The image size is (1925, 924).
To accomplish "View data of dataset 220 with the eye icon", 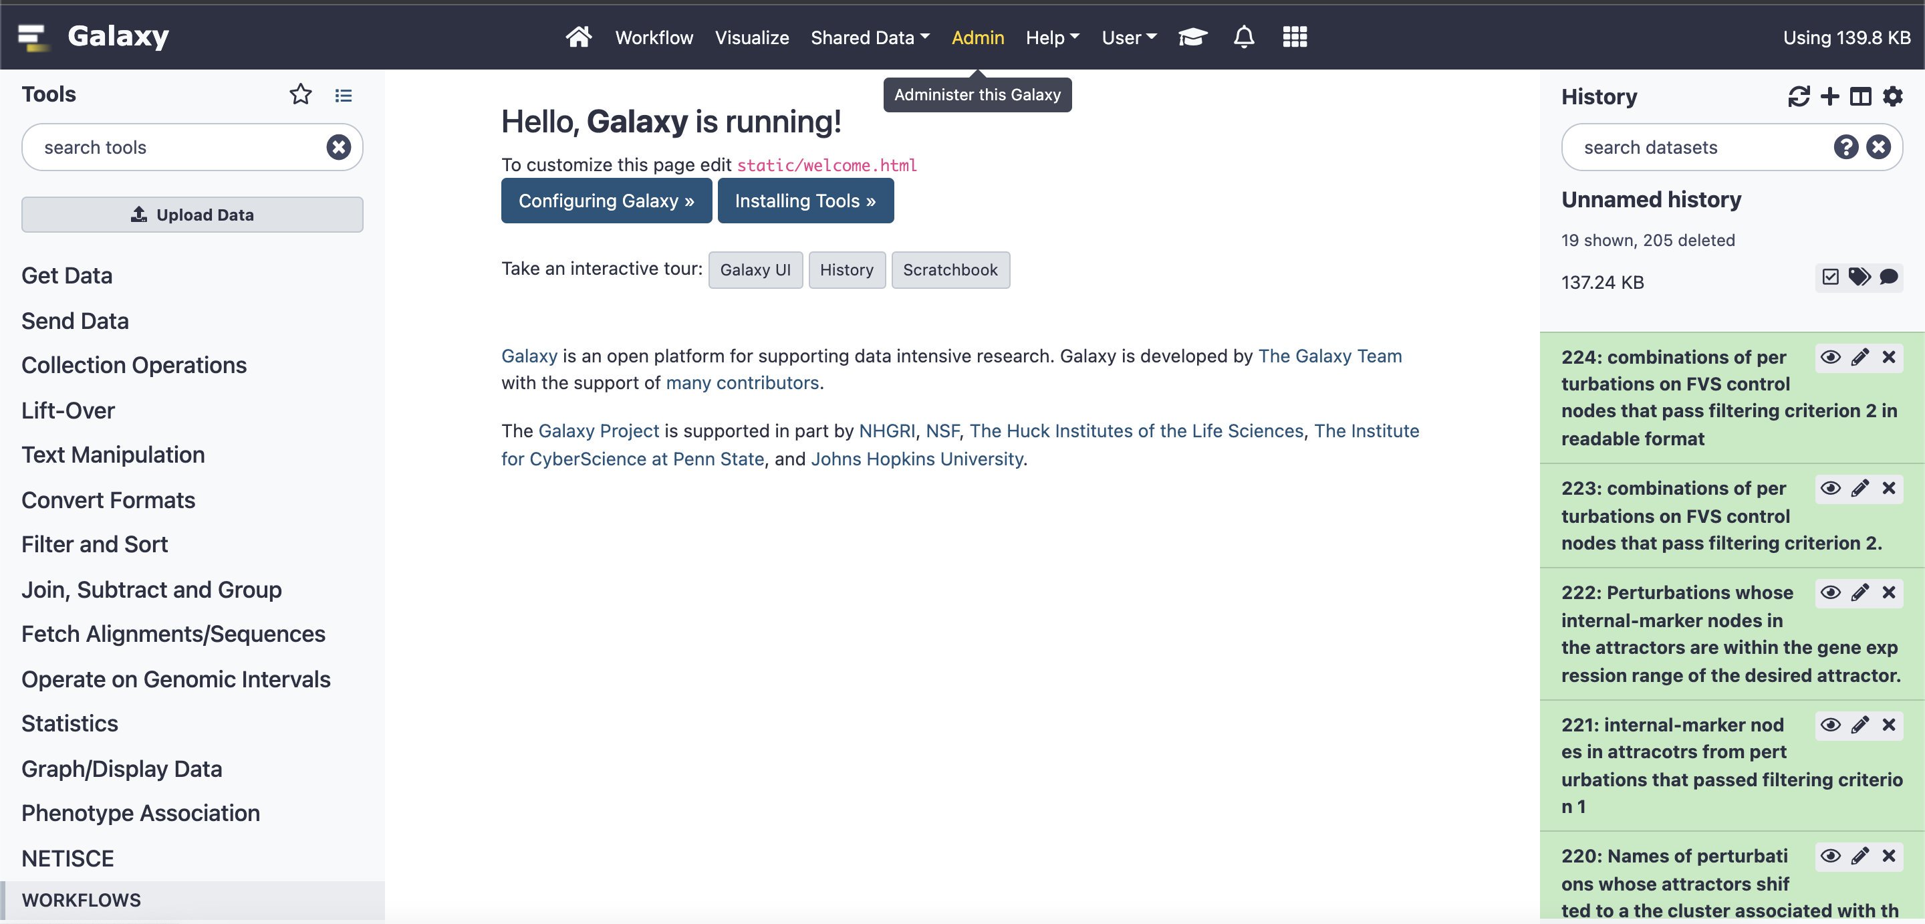I will (1830, 856).
